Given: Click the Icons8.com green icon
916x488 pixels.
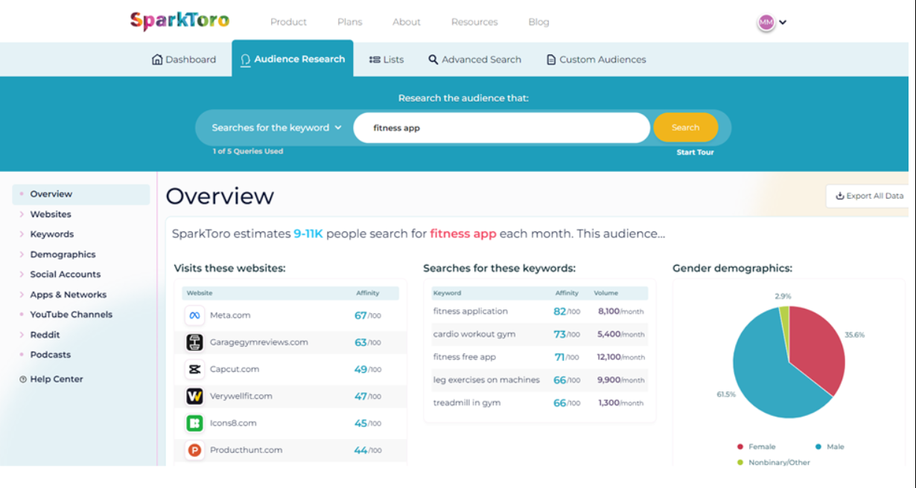Looking at the screenshot, I should [x=194, y=423].
